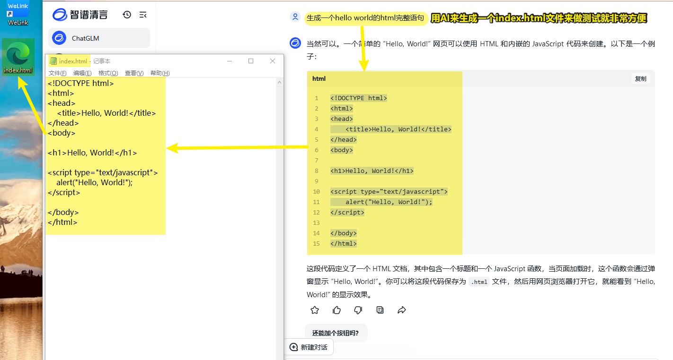Click the 智谱清言 logo
Screen dimensions: 673x360
[x=80, y=15]
